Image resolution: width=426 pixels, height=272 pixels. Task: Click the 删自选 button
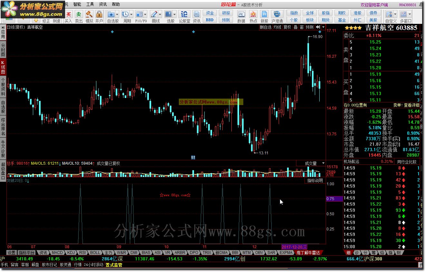(x=266, y=27)
